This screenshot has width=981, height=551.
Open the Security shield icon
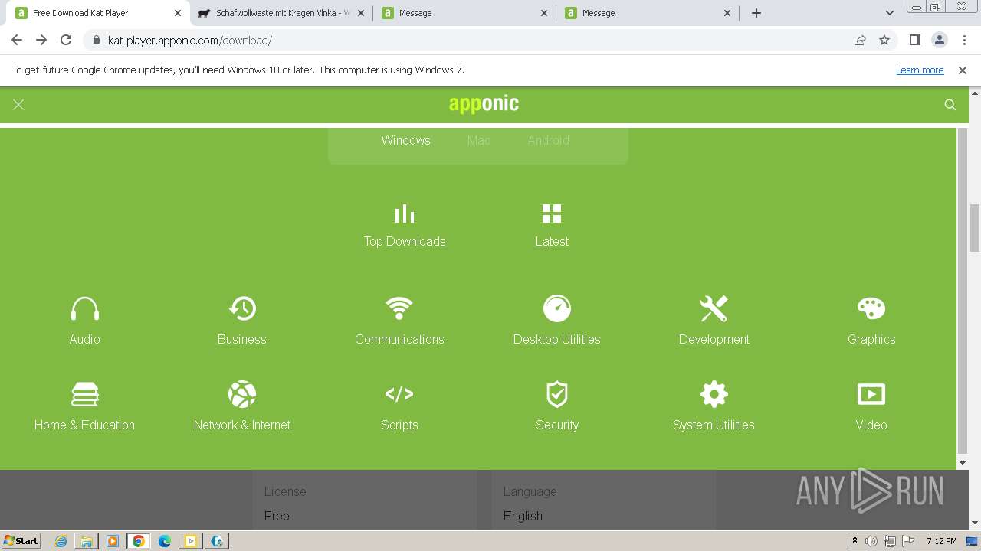pyautogui.click(x=557, y=394)
